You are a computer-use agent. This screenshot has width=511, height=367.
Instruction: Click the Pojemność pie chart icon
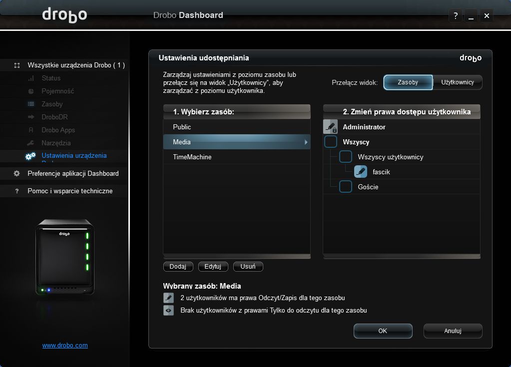coord(31,91)
